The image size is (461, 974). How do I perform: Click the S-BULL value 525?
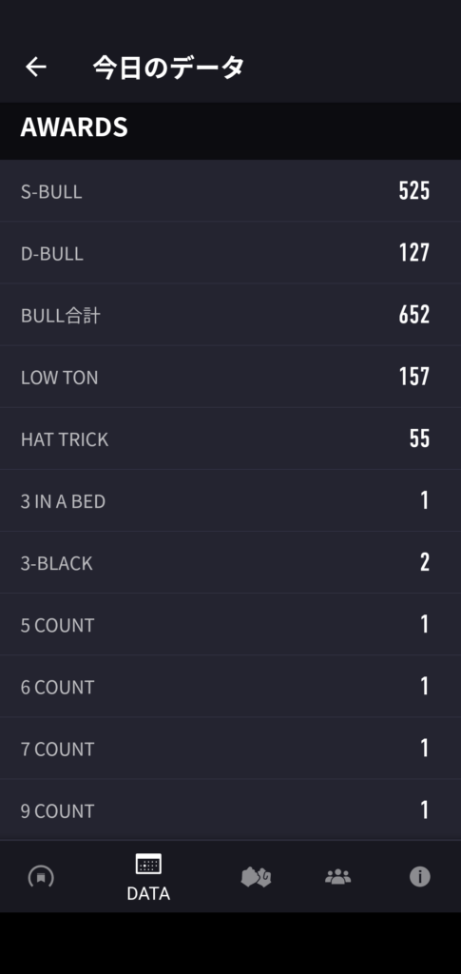pos(413,190)
